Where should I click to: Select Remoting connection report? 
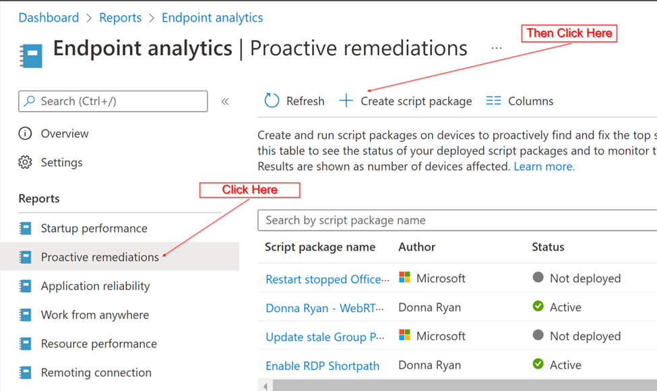click(x=96, y=373)
